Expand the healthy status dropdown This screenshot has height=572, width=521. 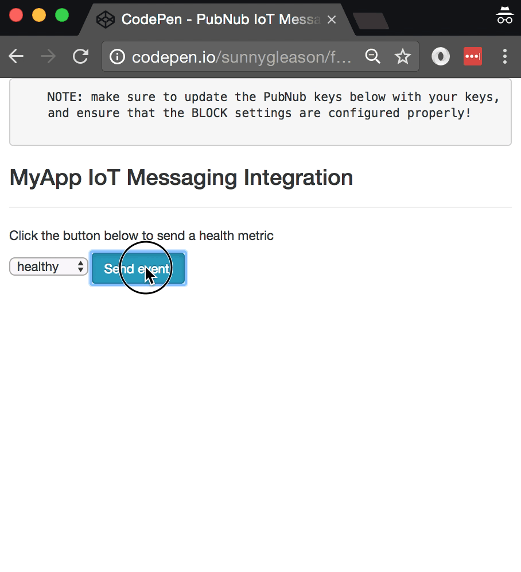pos(49,266)
